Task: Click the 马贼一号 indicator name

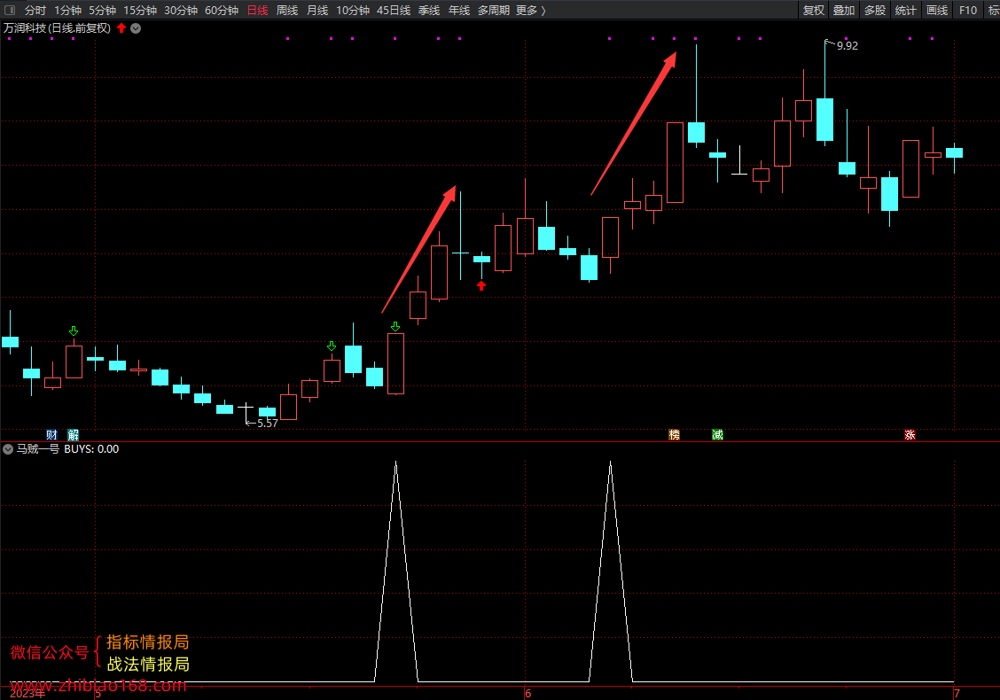Action: [x=37, y=449]
